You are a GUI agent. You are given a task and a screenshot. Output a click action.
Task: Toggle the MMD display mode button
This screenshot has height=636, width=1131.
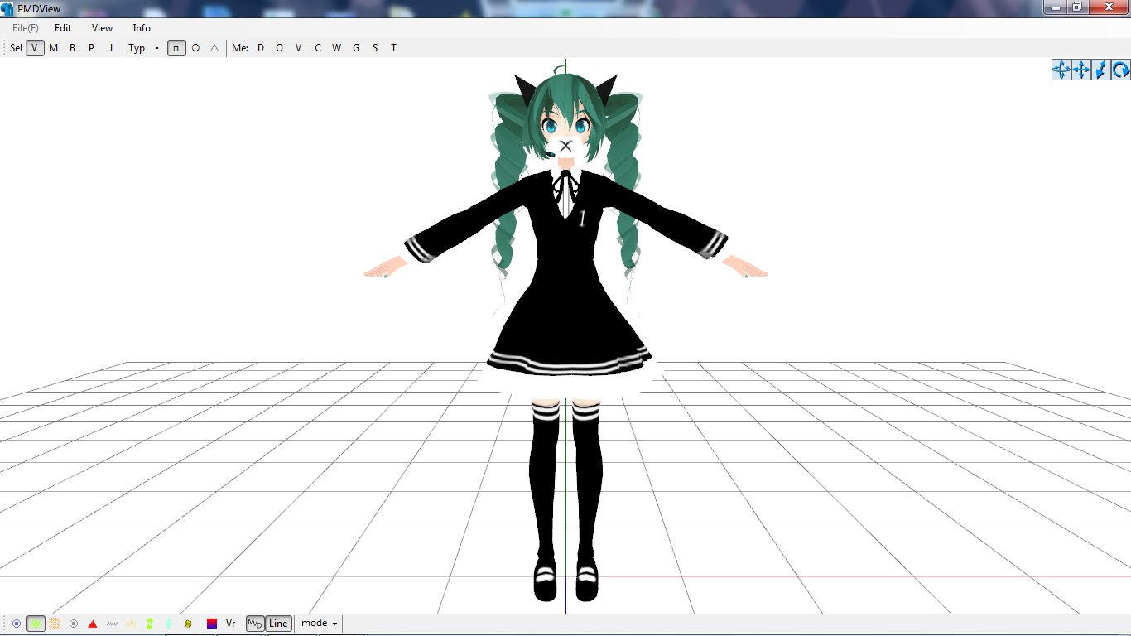[255, 624]
